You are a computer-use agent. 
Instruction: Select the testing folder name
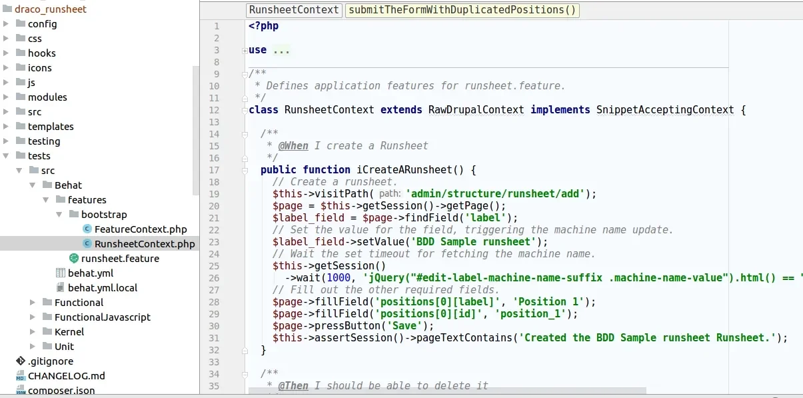point(44,141)
